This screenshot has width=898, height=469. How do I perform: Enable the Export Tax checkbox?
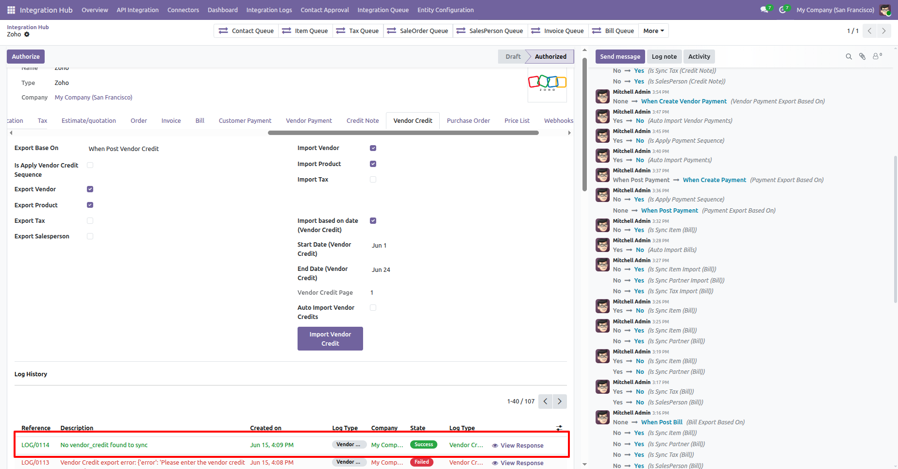(90, 221)
